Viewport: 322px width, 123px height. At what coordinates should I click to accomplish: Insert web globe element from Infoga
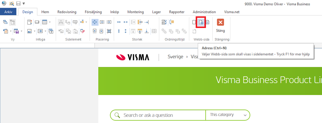(x=40, y=31)
